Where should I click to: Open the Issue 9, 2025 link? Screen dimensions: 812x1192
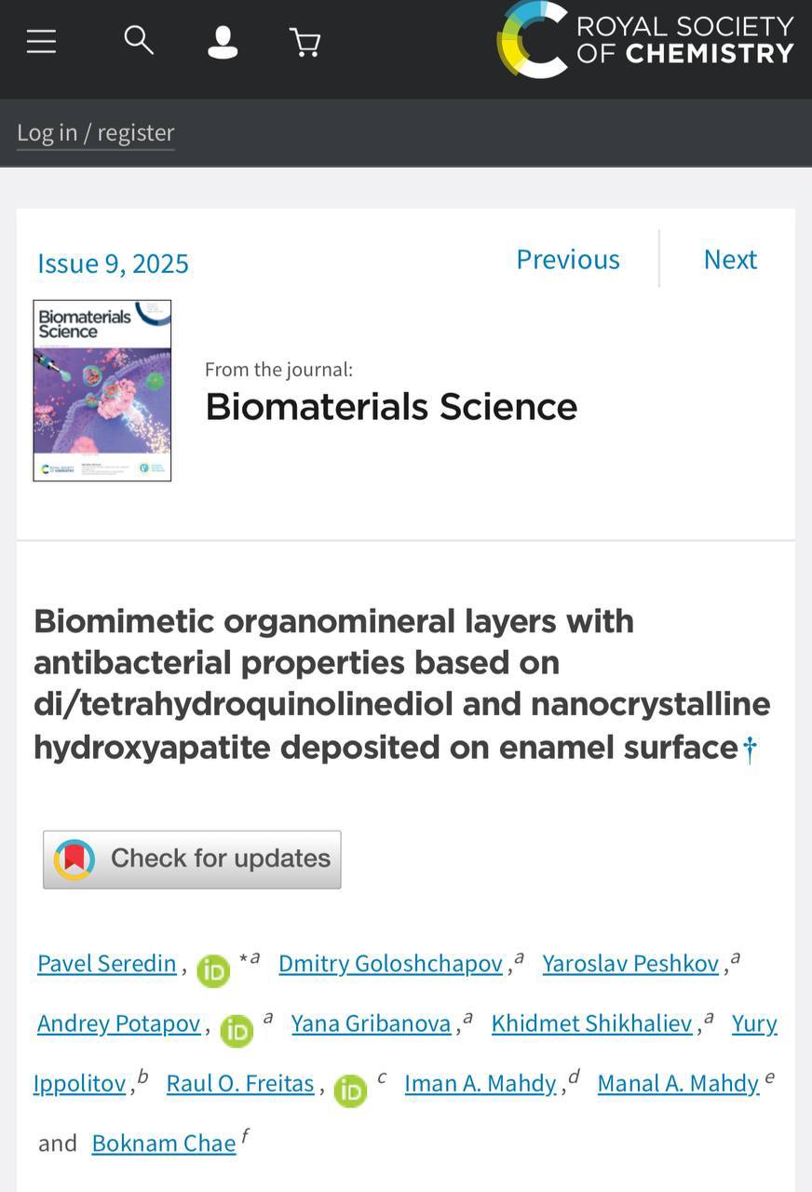113,264
